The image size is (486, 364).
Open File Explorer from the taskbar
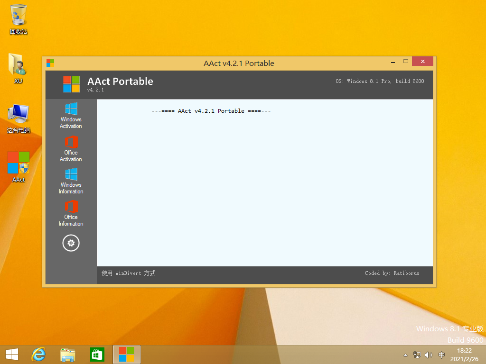point(68,354)
